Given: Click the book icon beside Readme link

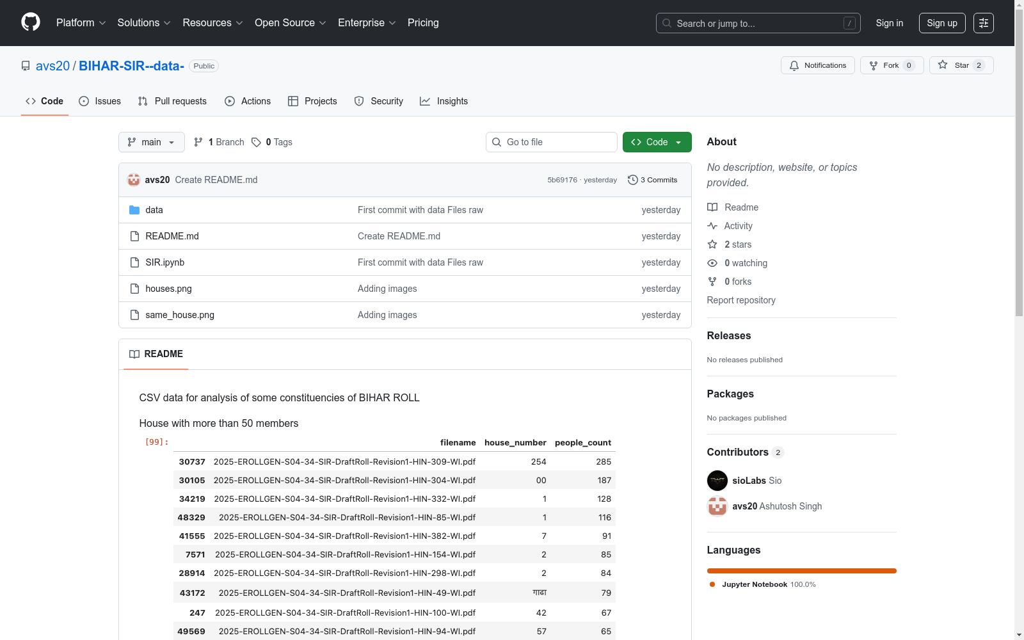Looking at the screenshot, I should 712,207.
